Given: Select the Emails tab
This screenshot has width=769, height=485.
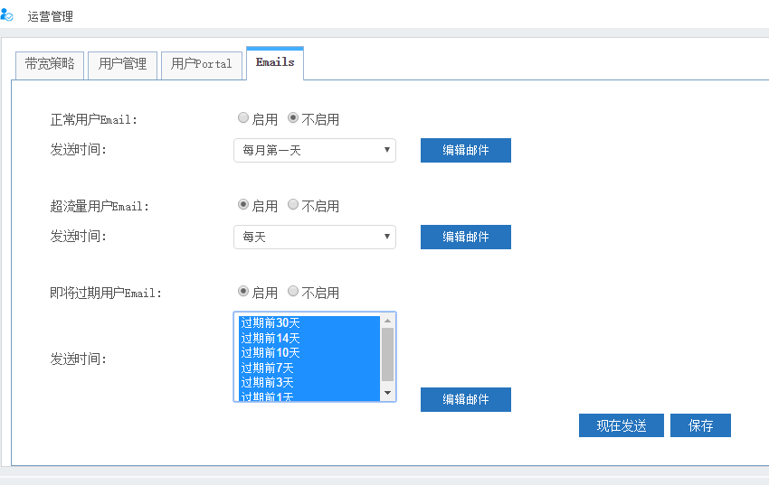Looking at the screenshot, I should pyautogui.click(x=275, y=62).
